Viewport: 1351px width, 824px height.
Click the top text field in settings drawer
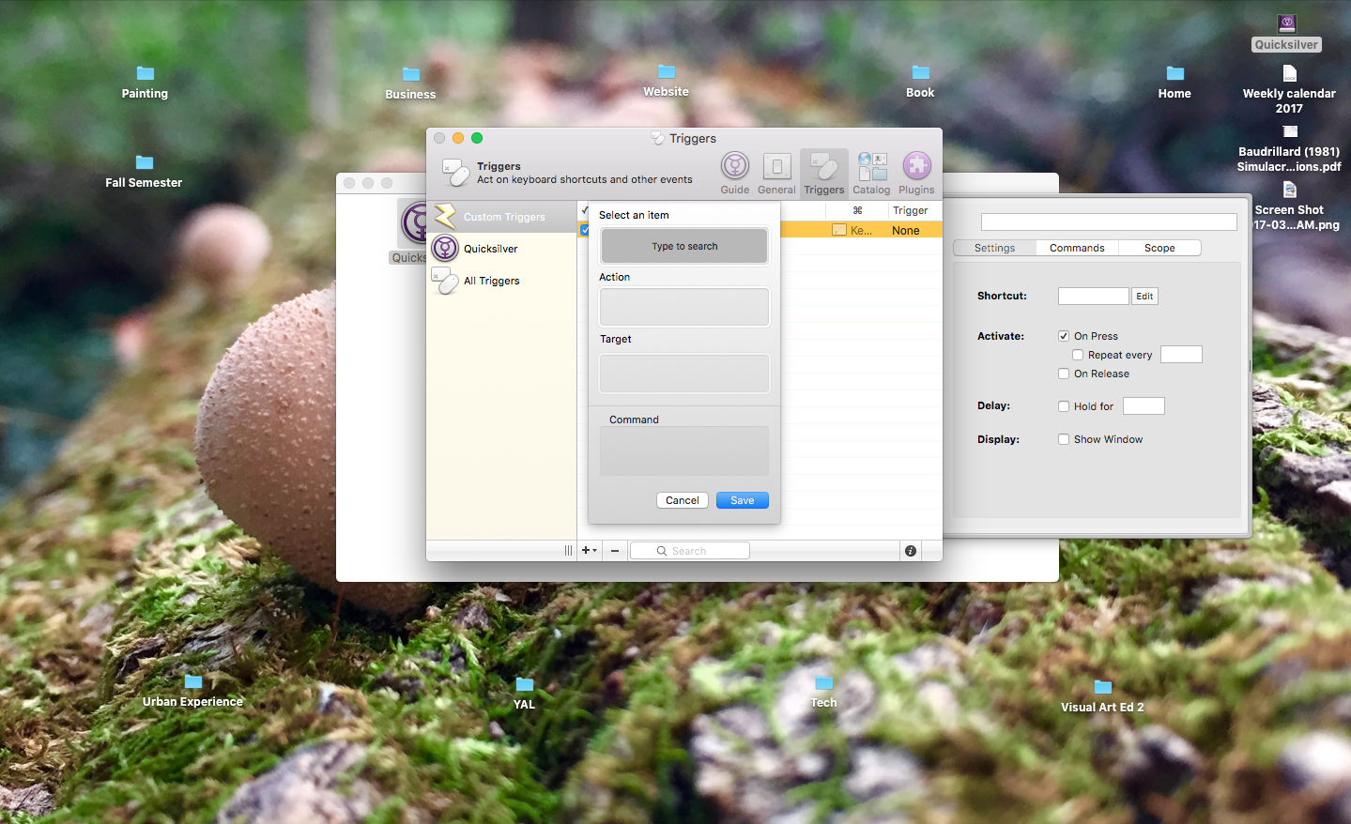(1109, 221)
